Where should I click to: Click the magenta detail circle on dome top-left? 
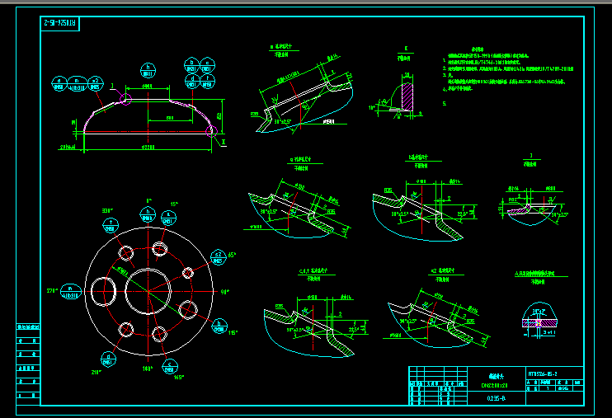(x=125, y=99)
